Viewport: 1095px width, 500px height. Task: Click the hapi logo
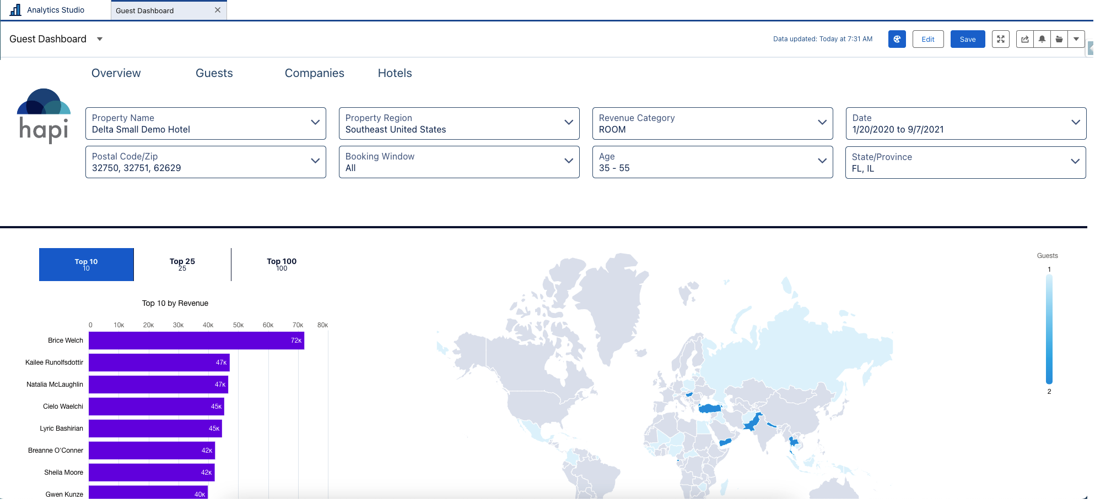tap(44, 116)
